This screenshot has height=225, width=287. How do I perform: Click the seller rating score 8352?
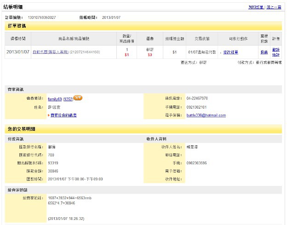coord(68,98)
